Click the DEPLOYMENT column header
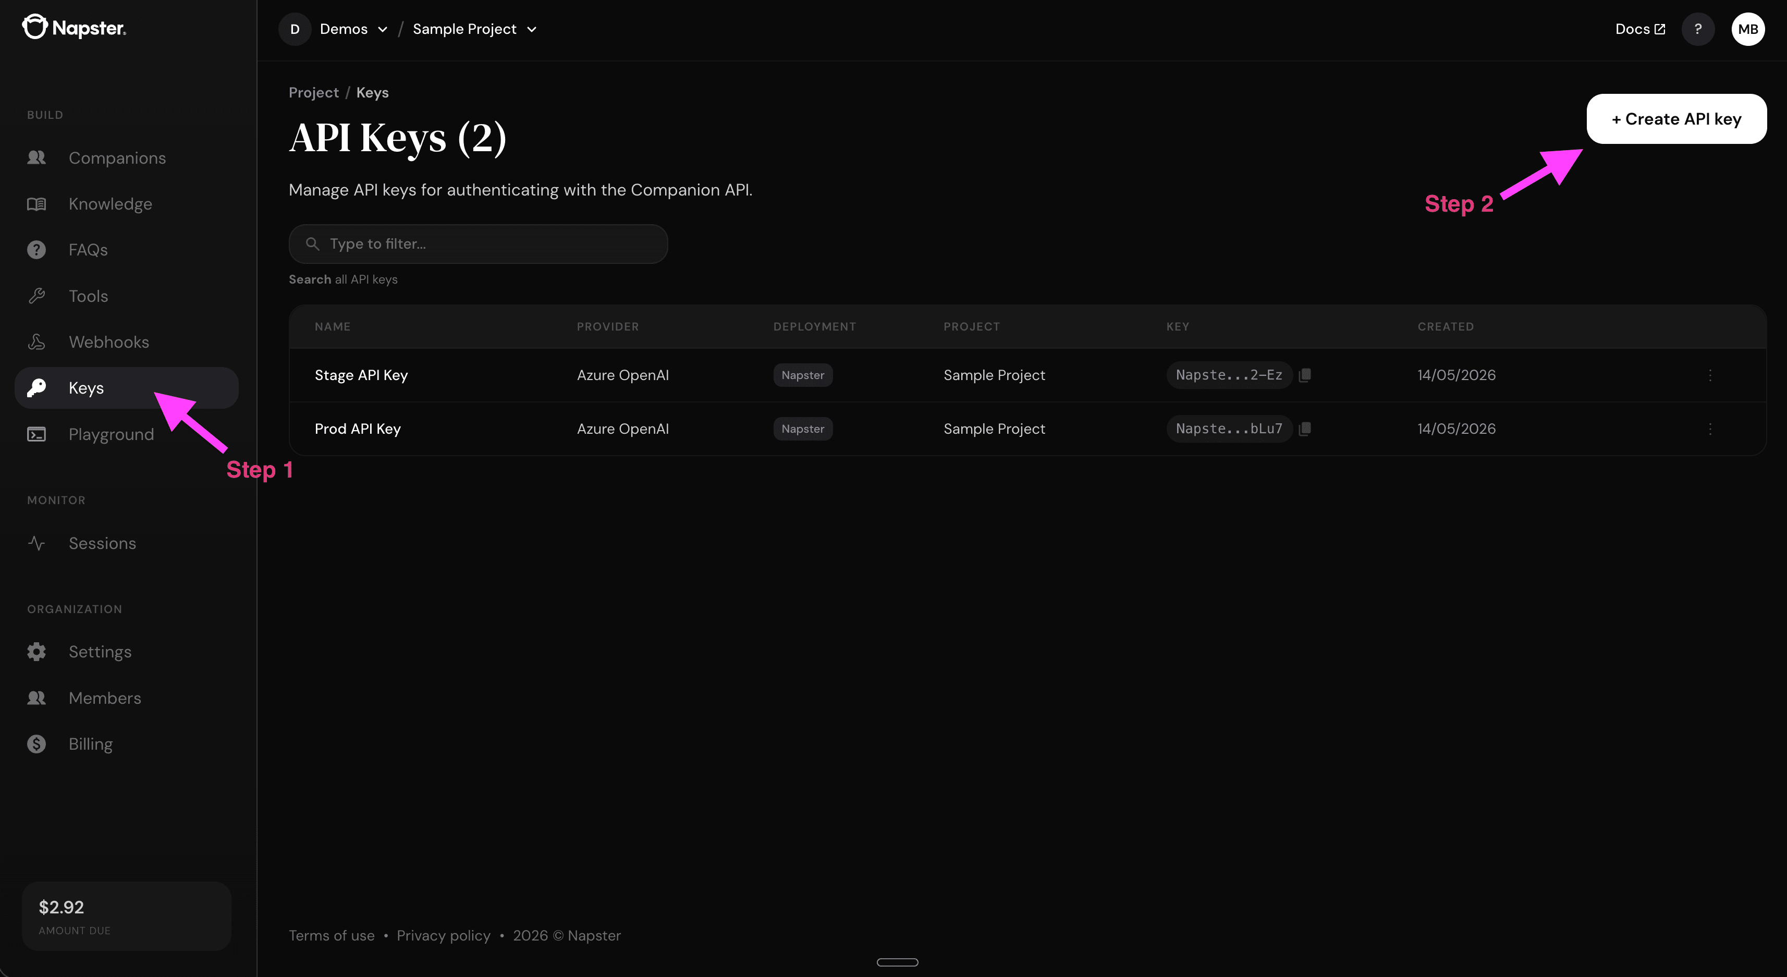Viewport: 1787px width, 977px height. 814,326
